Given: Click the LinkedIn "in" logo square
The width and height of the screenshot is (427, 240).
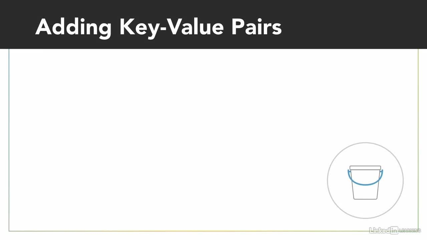Looking at the screenshot, I should 394,230.
